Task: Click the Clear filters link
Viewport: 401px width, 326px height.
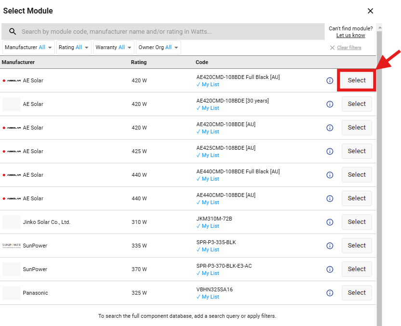Action: coord(349,48)
